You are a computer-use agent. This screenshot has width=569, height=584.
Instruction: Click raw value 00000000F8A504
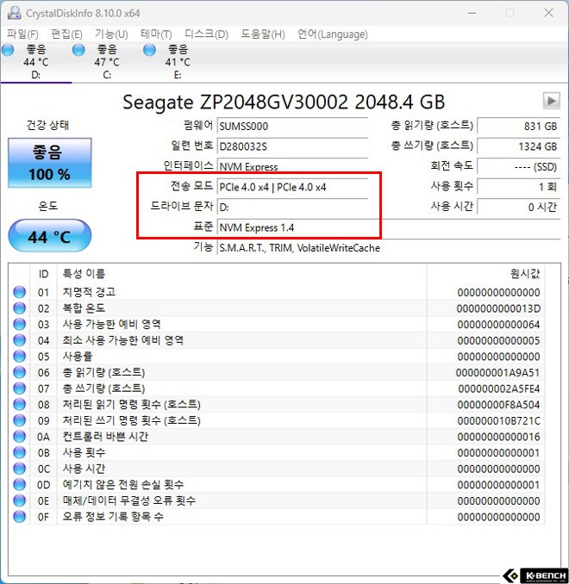tap(498, 405)
